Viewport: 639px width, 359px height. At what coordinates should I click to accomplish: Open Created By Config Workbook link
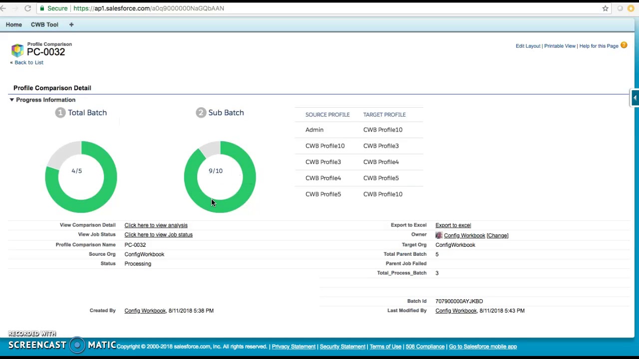pos(145,311)
